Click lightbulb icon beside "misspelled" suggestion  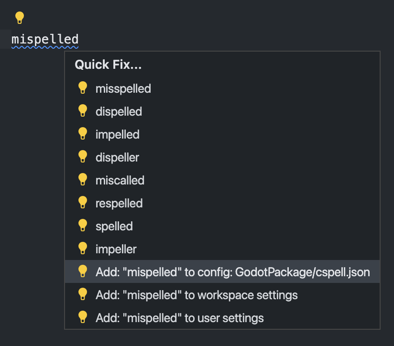coord(83,88)
